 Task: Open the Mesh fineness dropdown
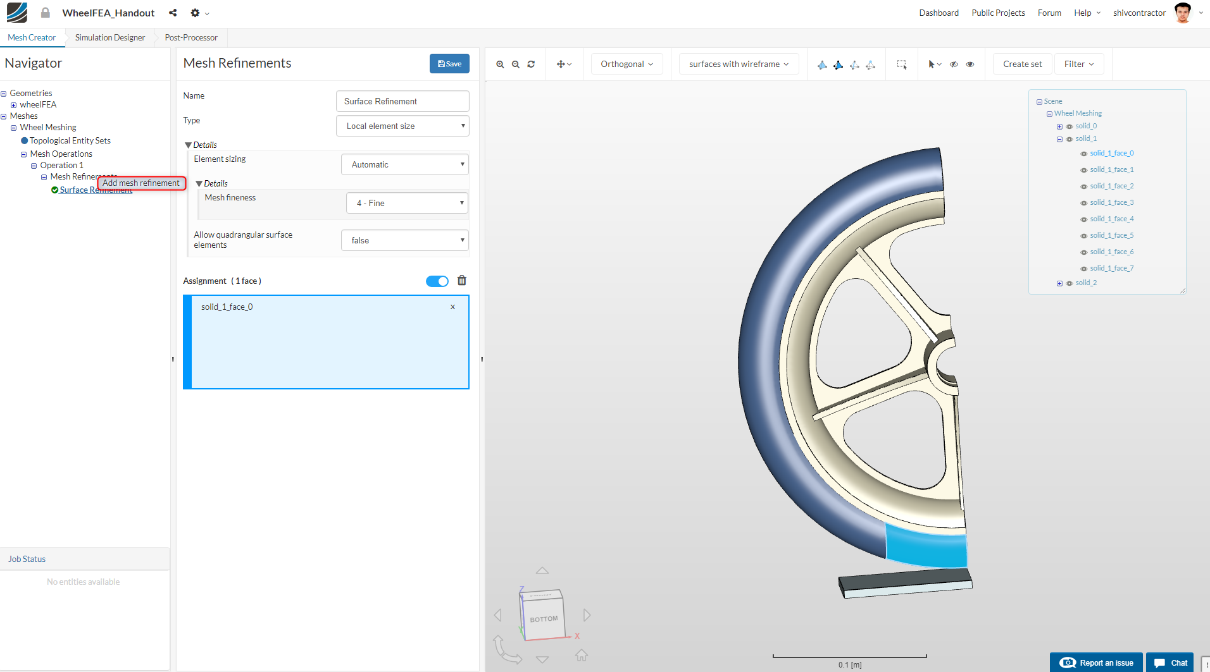pos(407,203)
